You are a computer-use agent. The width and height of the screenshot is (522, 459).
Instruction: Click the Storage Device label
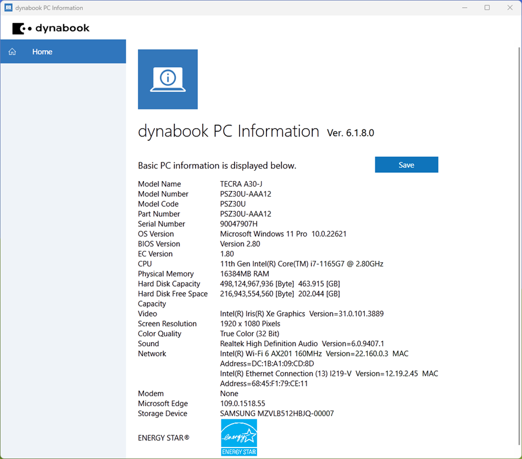click(x=163, y=414)
